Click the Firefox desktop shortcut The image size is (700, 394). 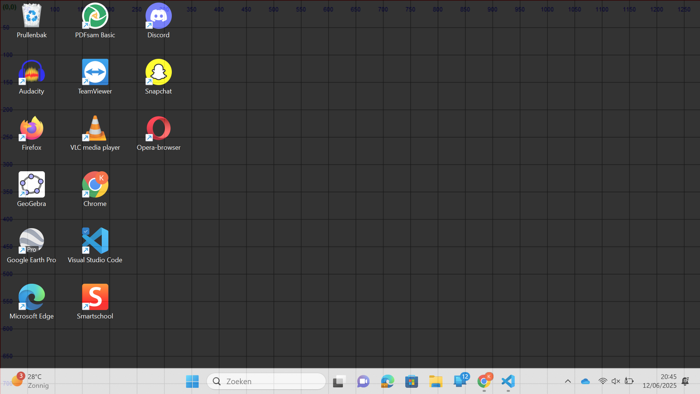pyautogui.click(x=32, y=133)
